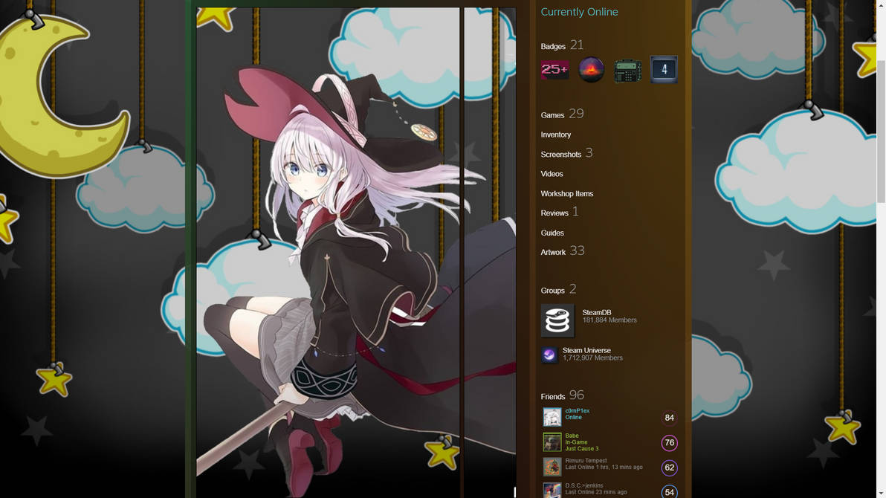Image resolution: width=886 pixels, height=498 pixels.
Task: Select the radio terminal badge
Action: point(627,69)
